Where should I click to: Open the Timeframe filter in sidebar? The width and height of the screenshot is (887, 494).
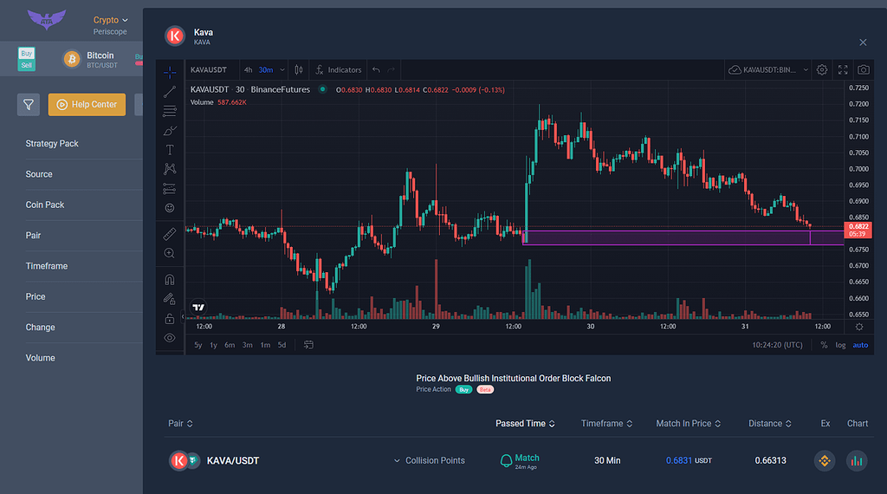click(x=47, y=266)
